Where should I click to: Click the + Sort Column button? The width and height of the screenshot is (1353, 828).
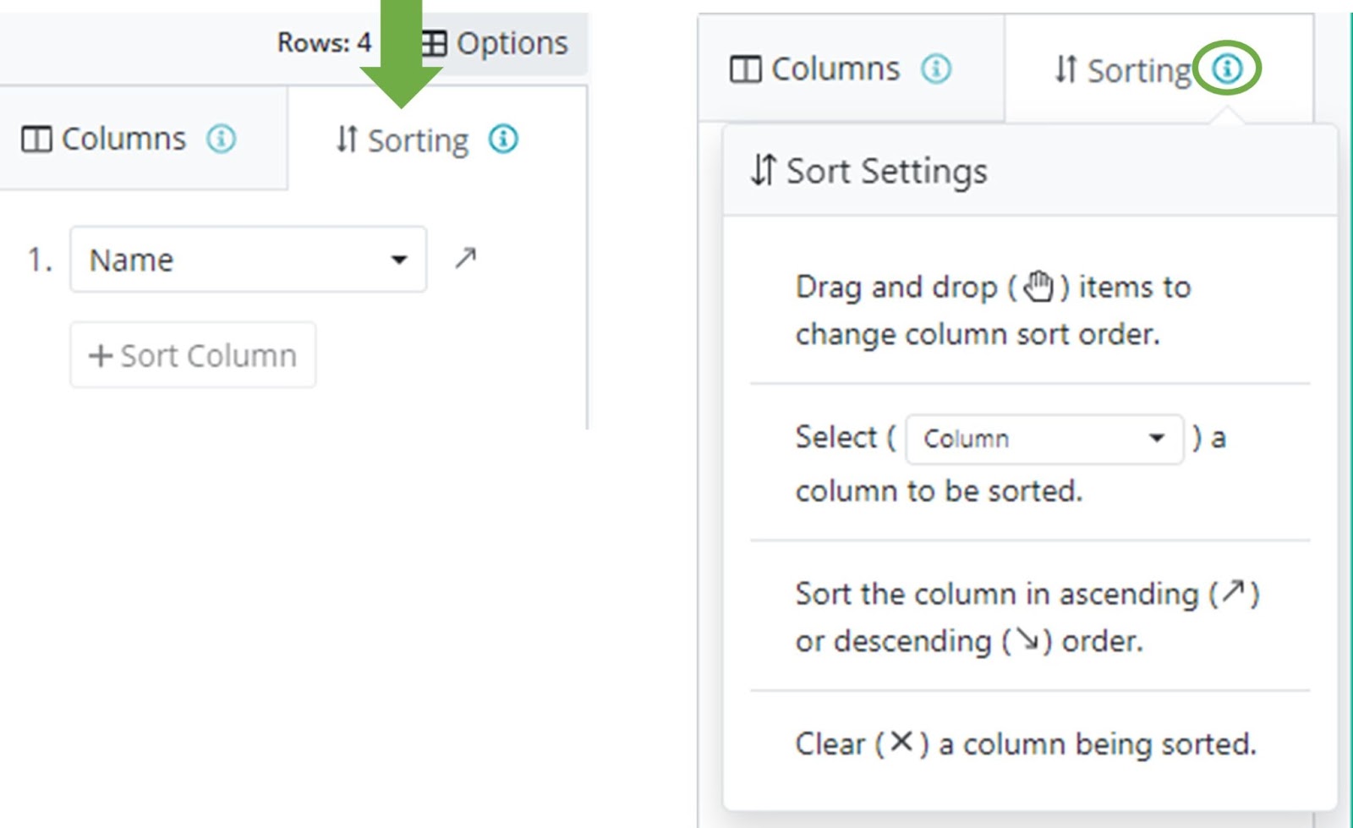(x=193, y=355)
